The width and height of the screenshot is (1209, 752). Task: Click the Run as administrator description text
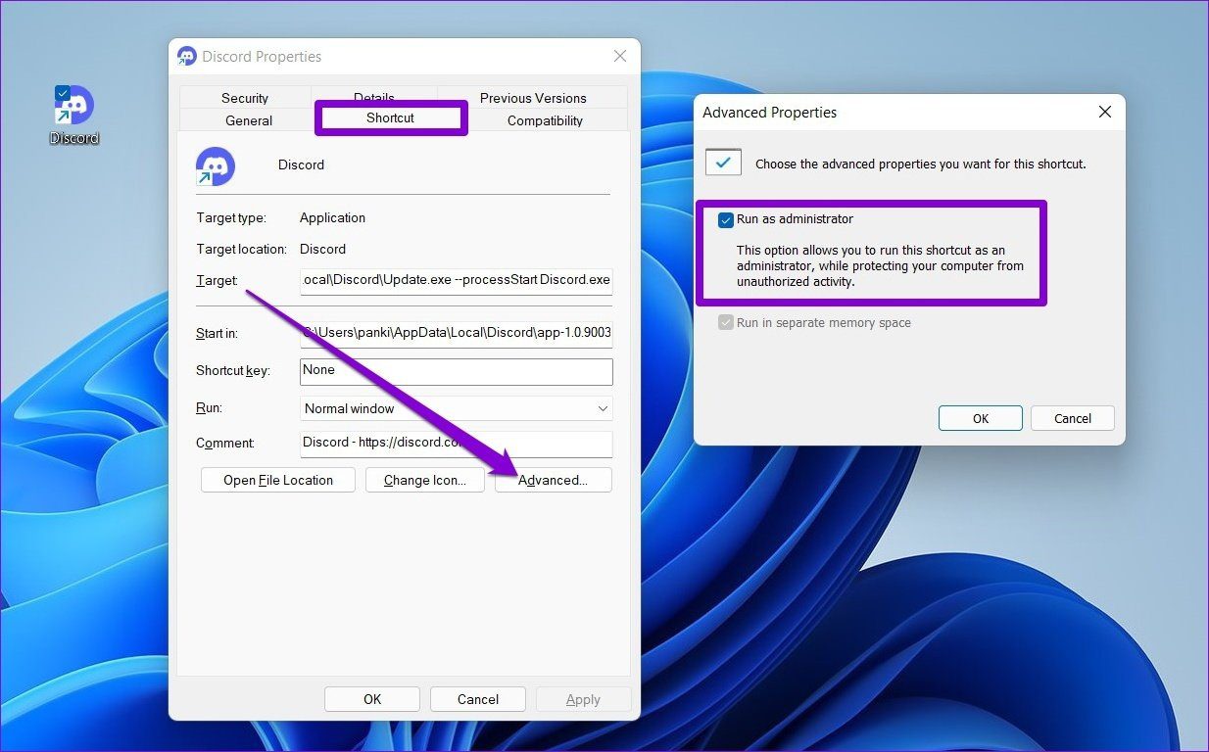[880, 266]
